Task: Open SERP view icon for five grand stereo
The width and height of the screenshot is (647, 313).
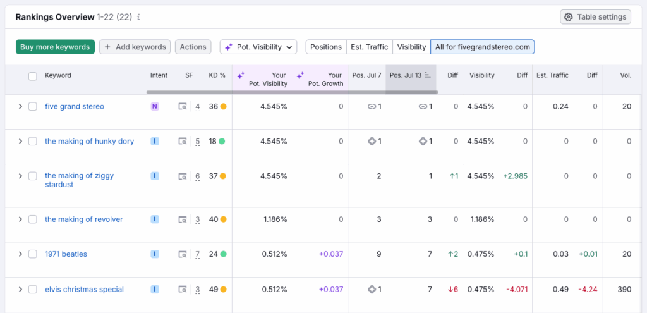Action: click(x=183, y=106)
